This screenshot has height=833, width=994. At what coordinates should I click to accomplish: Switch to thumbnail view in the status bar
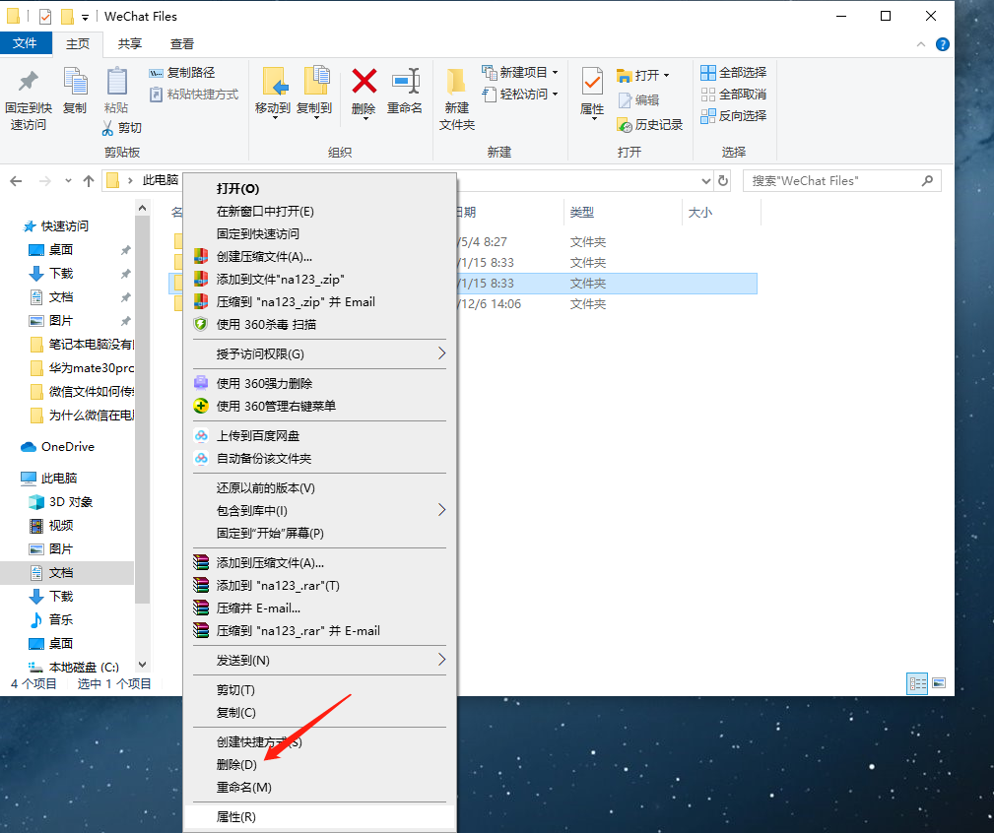(x=938, y=682)
